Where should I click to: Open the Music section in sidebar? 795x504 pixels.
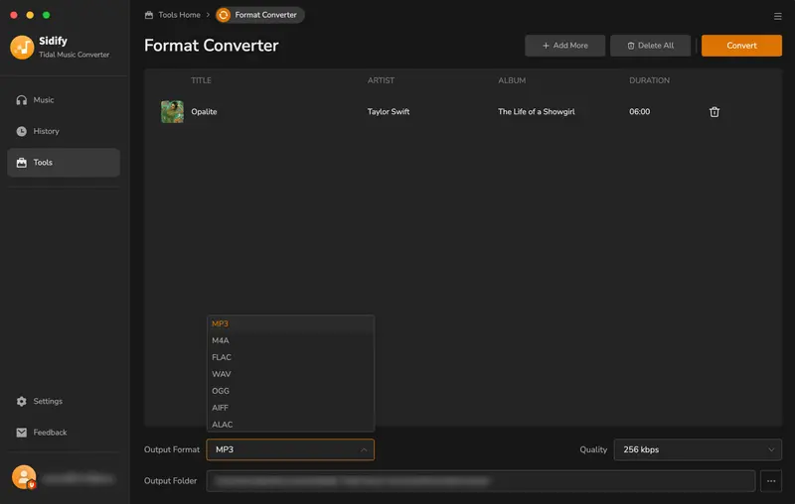[x=64, y=100]
